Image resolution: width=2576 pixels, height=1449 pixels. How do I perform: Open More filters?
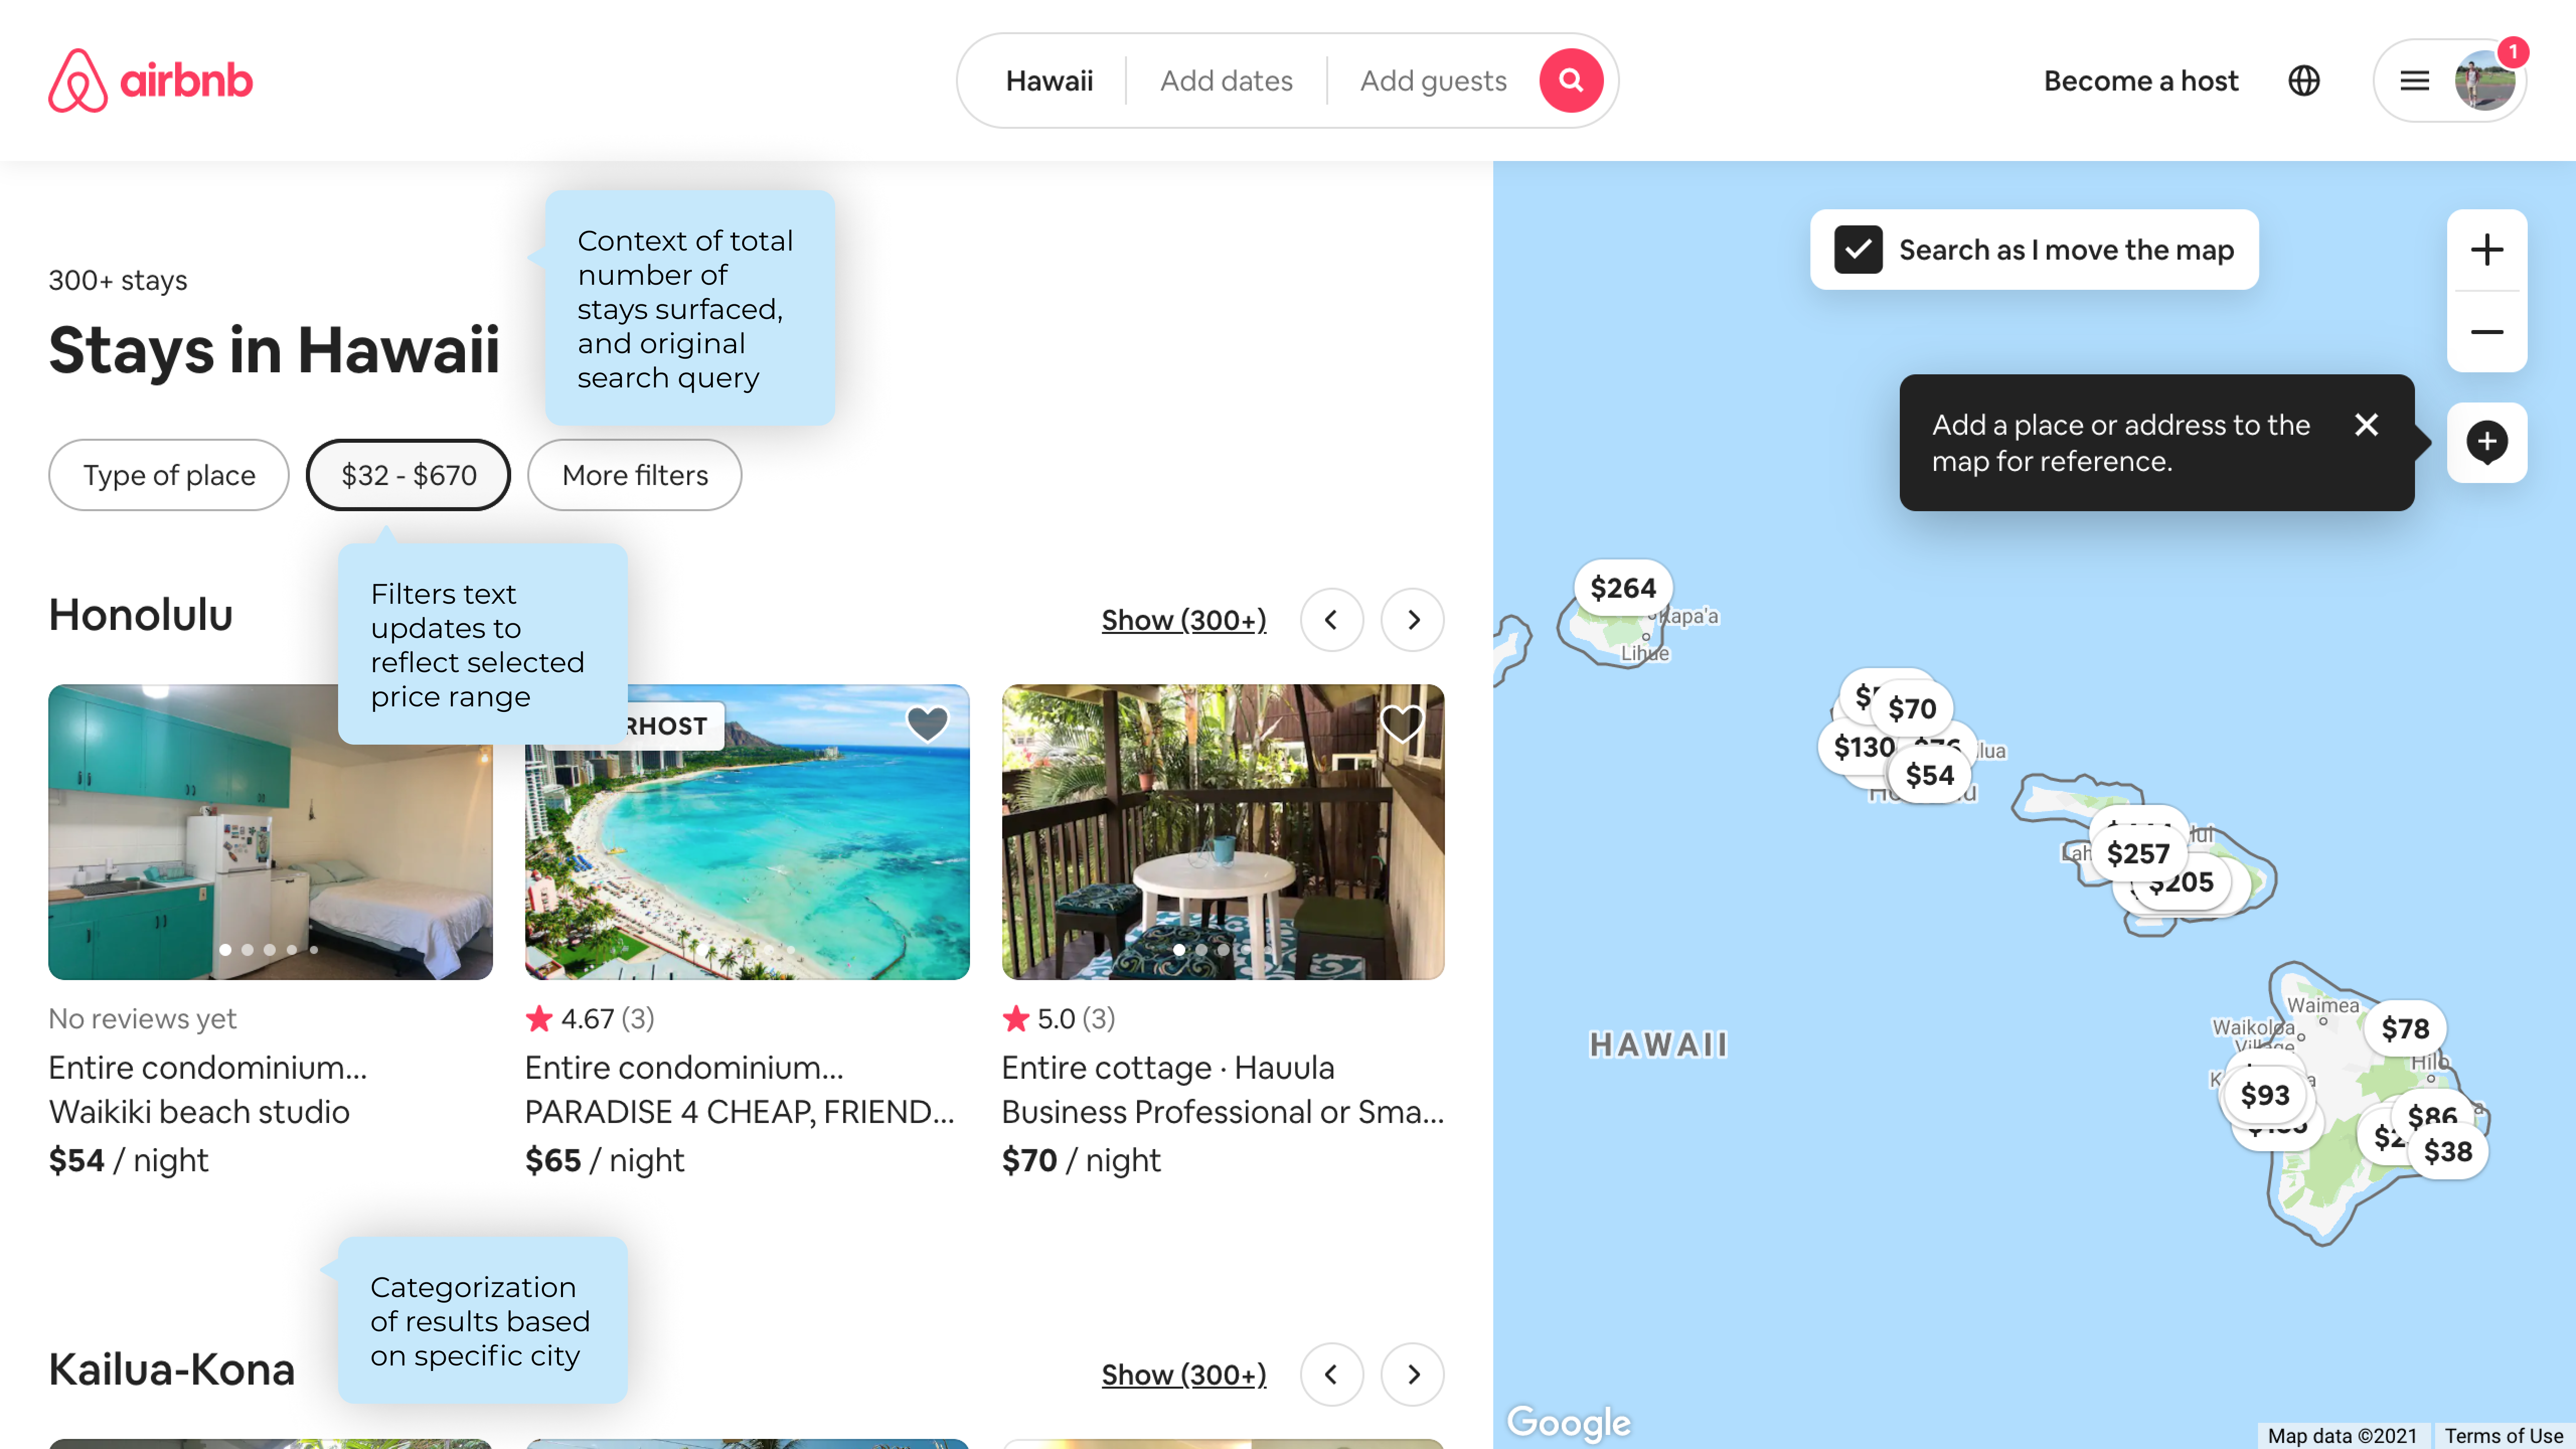click(x=635, y=475)
